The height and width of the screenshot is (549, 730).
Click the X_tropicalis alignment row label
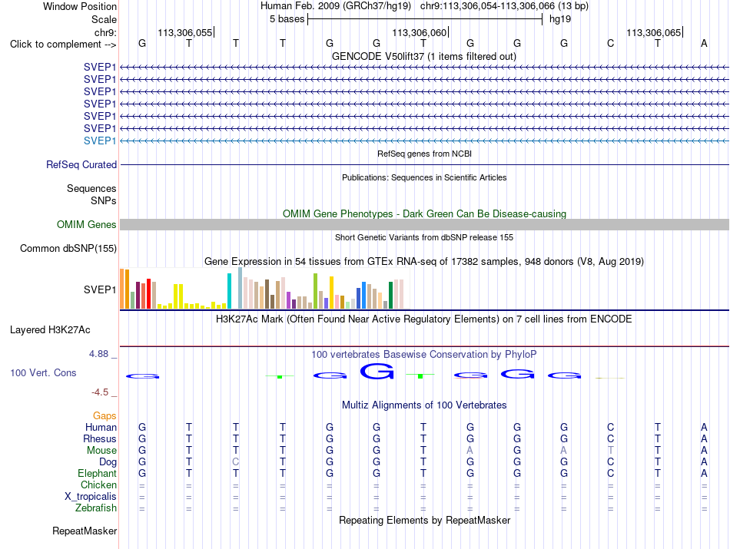pyautogui.click(x=91, y=497)
